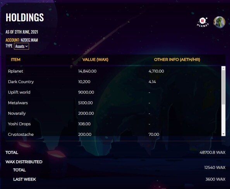Click the 3600 WAX last week value
The width and height of the screenshot is (230, 189).
[x=215, y=179]
